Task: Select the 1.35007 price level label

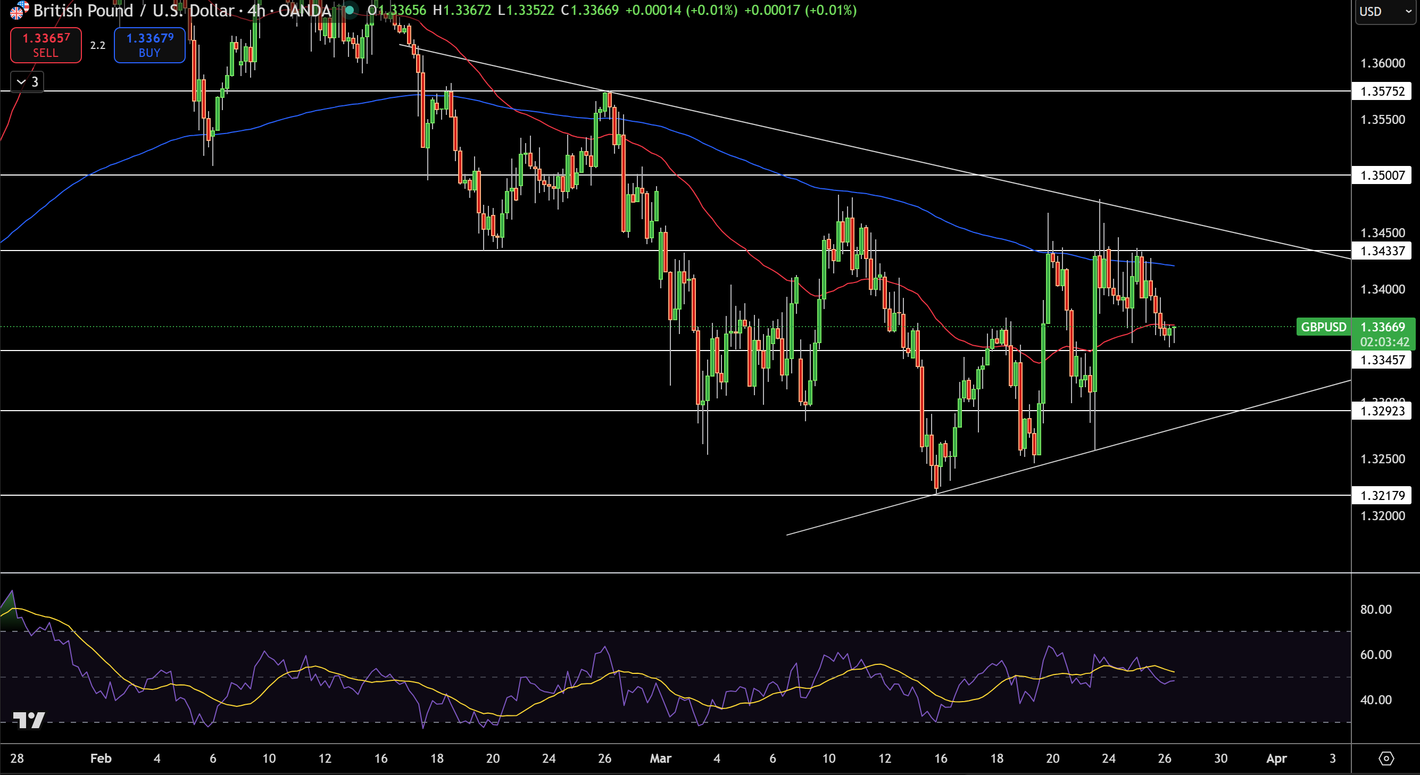Action: (x=1381, y=176)
